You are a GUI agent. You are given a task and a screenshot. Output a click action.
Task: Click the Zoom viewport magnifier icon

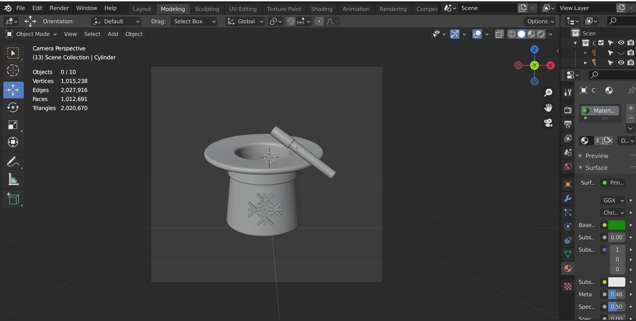click(548, 93)
